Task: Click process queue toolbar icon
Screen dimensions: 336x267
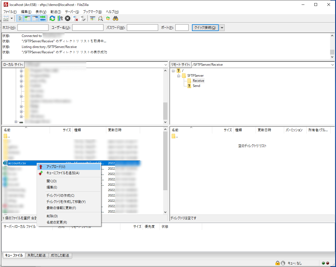Action: point(60,18)
